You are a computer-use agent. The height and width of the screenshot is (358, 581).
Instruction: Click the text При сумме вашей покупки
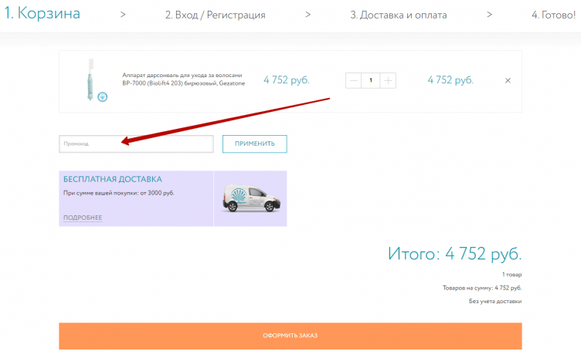click(x=118, y=193)
